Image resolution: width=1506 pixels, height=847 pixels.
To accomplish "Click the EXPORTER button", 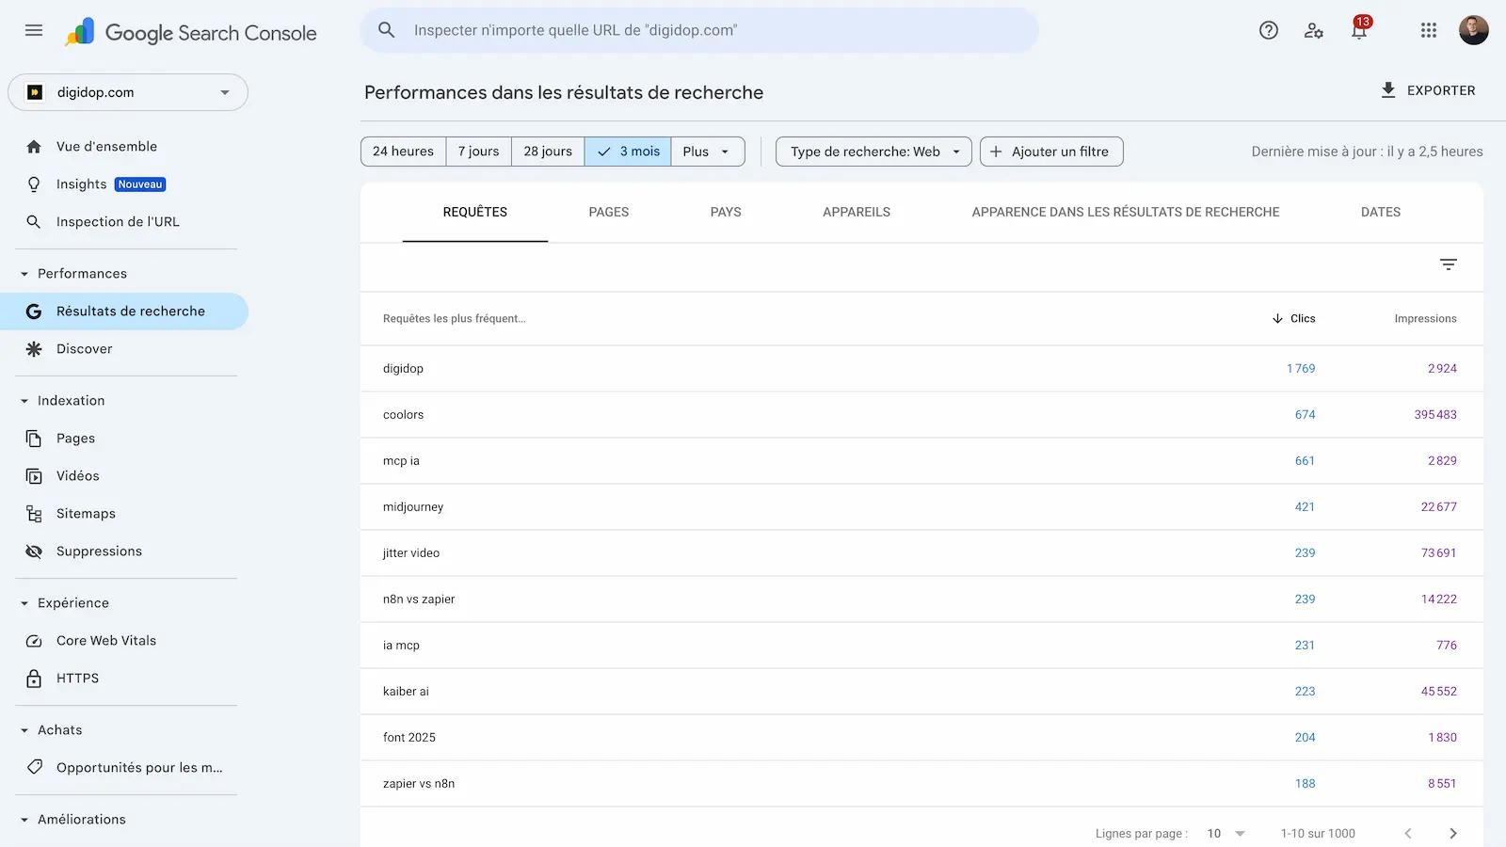I will 1428,90.
